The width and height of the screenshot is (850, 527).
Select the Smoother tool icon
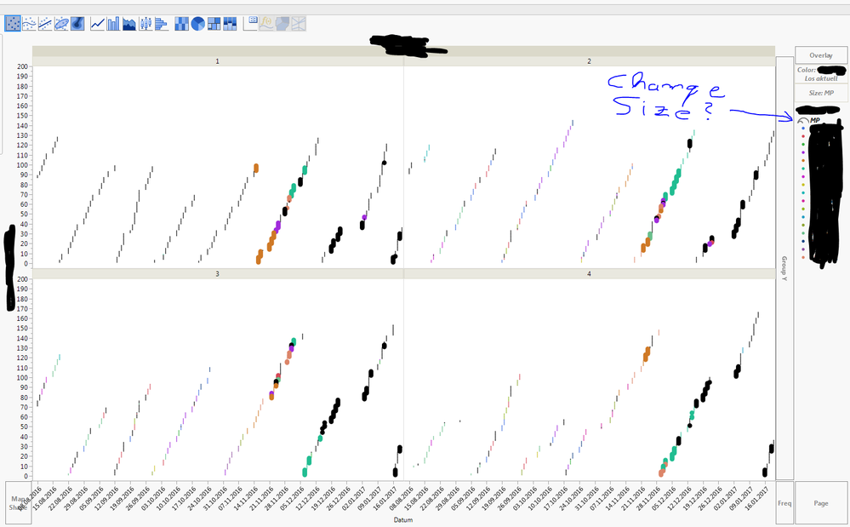point(28,23)
